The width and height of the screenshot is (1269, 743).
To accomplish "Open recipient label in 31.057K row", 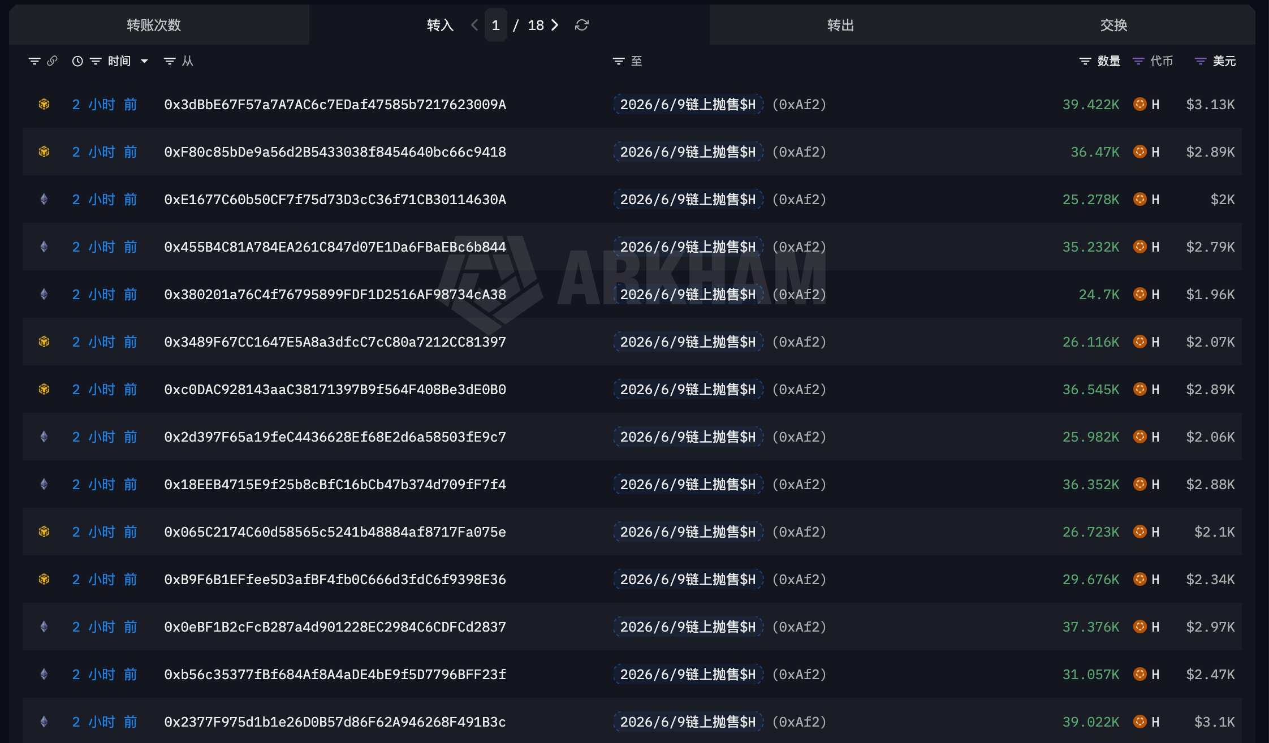I will coord(688,674).
